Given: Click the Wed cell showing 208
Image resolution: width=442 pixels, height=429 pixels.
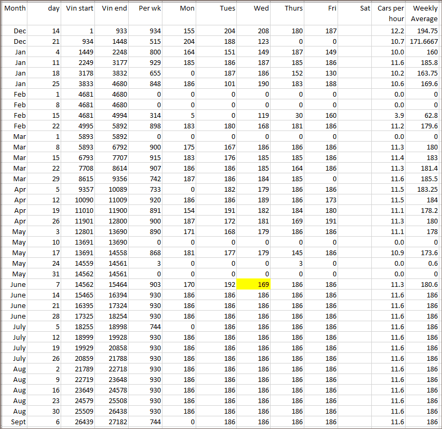Looking at the screenshot, I should click(253, 31).
